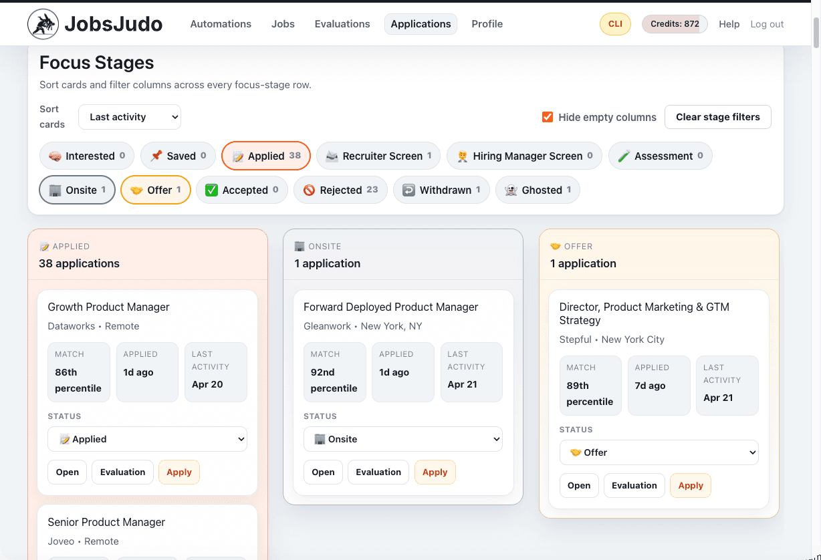Click the Dataworks • Remote subtitle
Screen dimensions: 821x560
(94, 326)
